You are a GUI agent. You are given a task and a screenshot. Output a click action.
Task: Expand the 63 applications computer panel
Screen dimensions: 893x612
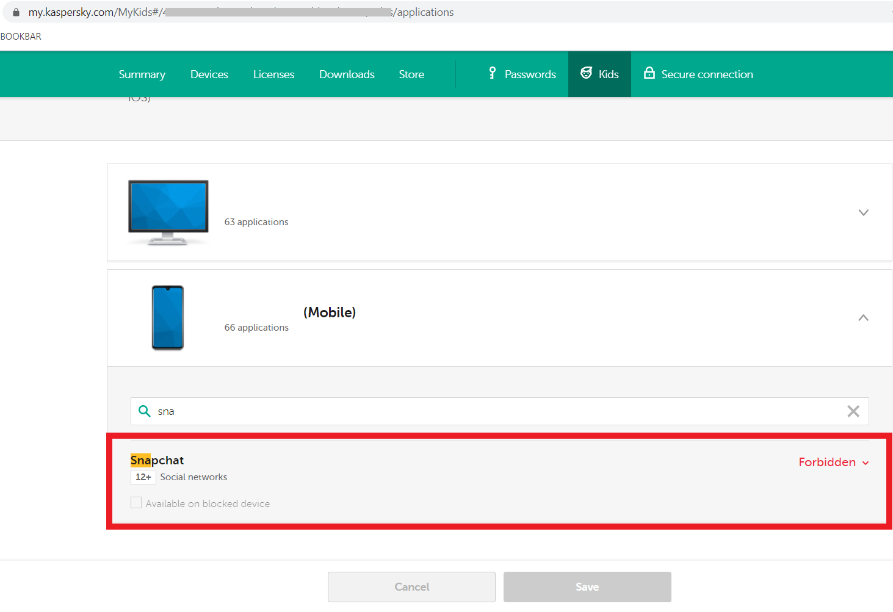(863, 212)
